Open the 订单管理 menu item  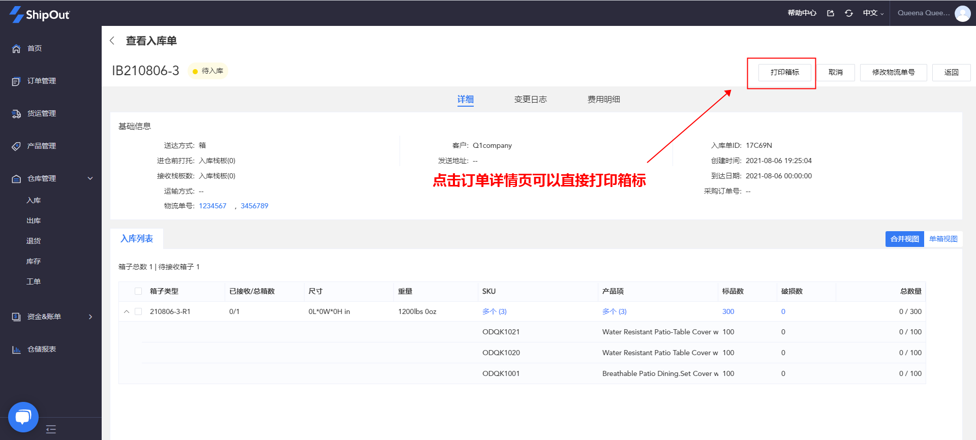pyautogui.click(x=42, y=81)
